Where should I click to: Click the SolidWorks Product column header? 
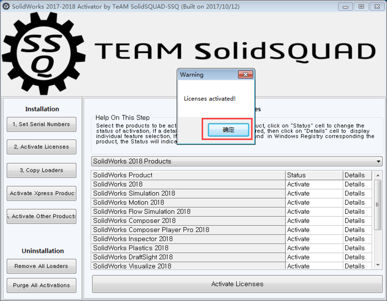tap(188, 175)
